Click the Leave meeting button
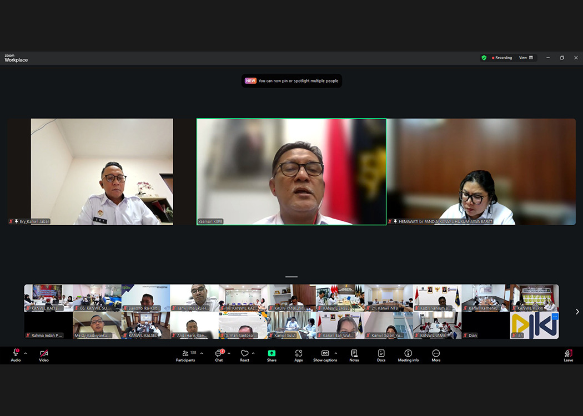Screen dimensions: 583x416 click(568, 355)
